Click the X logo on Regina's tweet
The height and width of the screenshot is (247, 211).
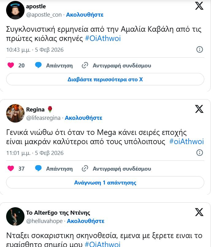coord(199,109)
